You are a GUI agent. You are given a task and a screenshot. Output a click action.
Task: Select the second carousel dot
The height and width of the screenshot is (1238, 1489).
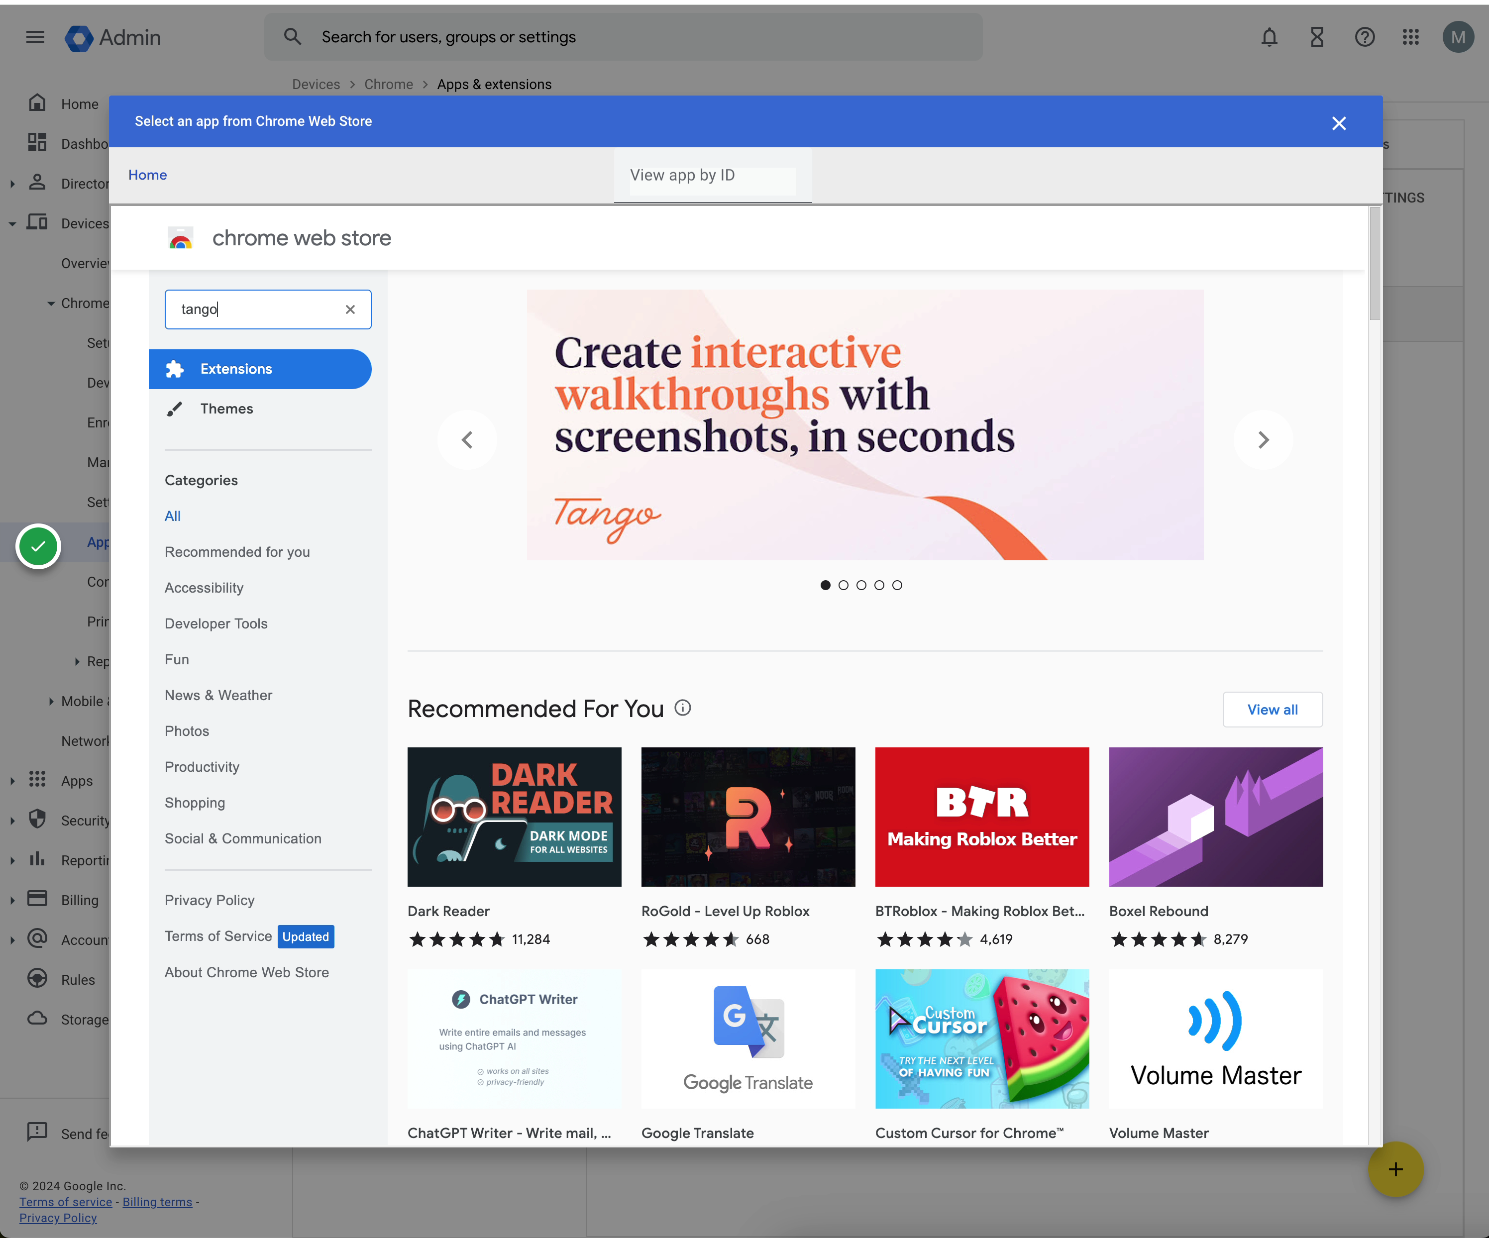843,585
